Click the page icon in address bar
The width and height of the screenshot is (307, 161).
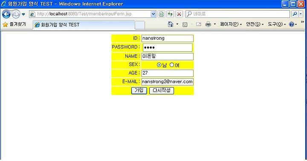[x=32, y=14]
